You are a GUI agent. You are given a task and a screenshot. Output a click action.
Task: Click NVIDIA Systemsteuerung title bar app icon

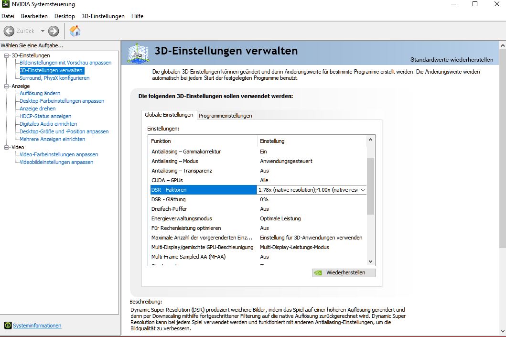[5, 4]
